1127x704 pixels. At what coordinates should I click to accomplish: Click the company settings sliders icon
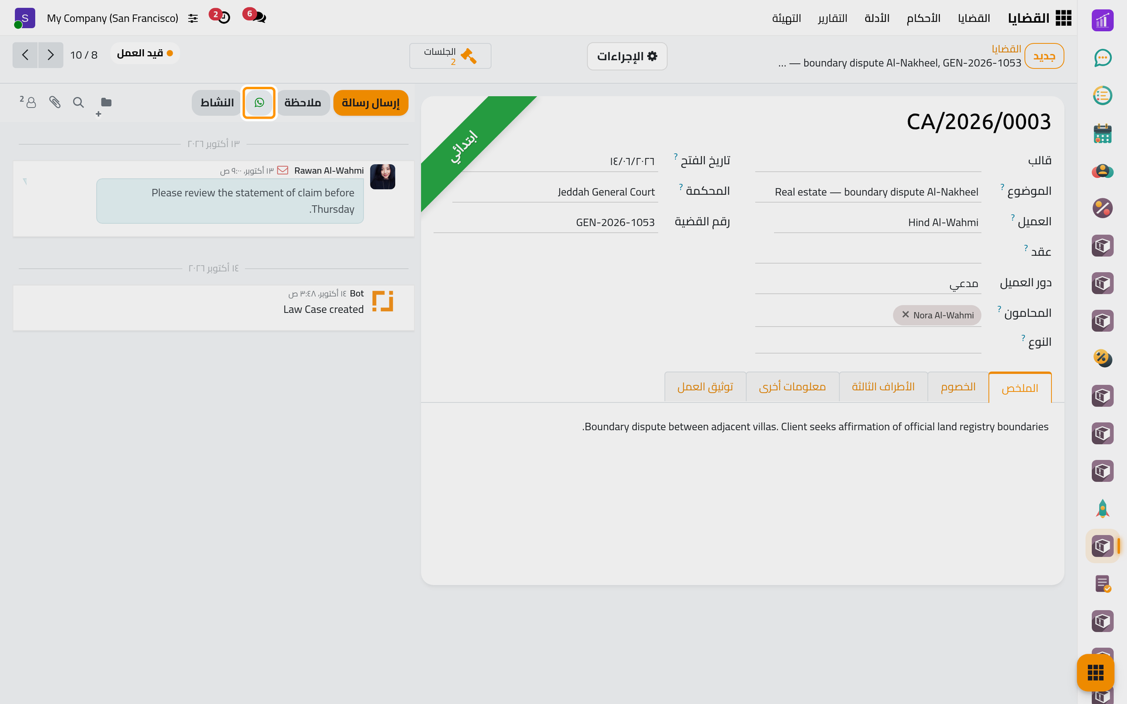pyautogui.click(x=193, y=19)
